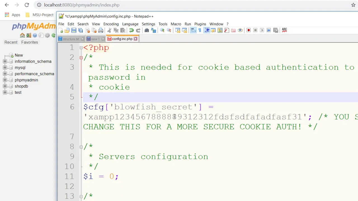Image resolution: width=358 pixels, height=201 pixels.
Task: Open the Plugins menu
Action: [x=200, y=24]
